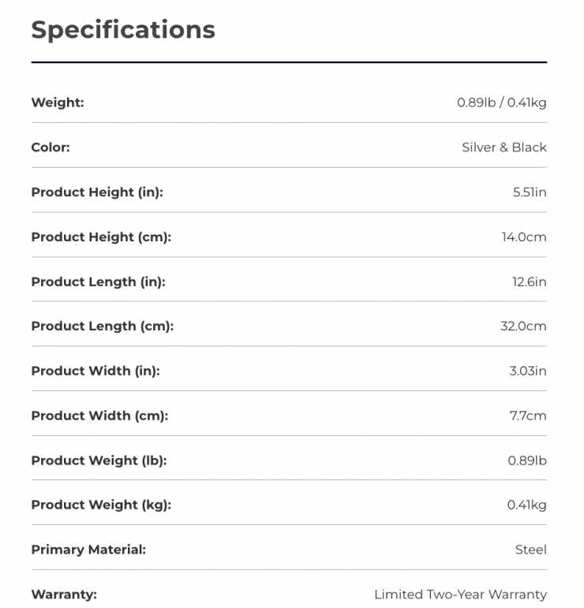The image size is (584, 608).
Task: Click the Product Width (in) label
Action: click(95, 371)
